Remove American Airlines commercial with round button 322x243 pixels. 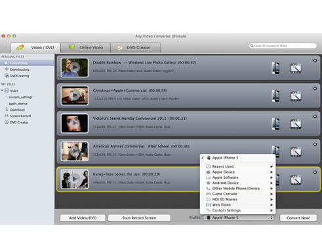(315, 144)
